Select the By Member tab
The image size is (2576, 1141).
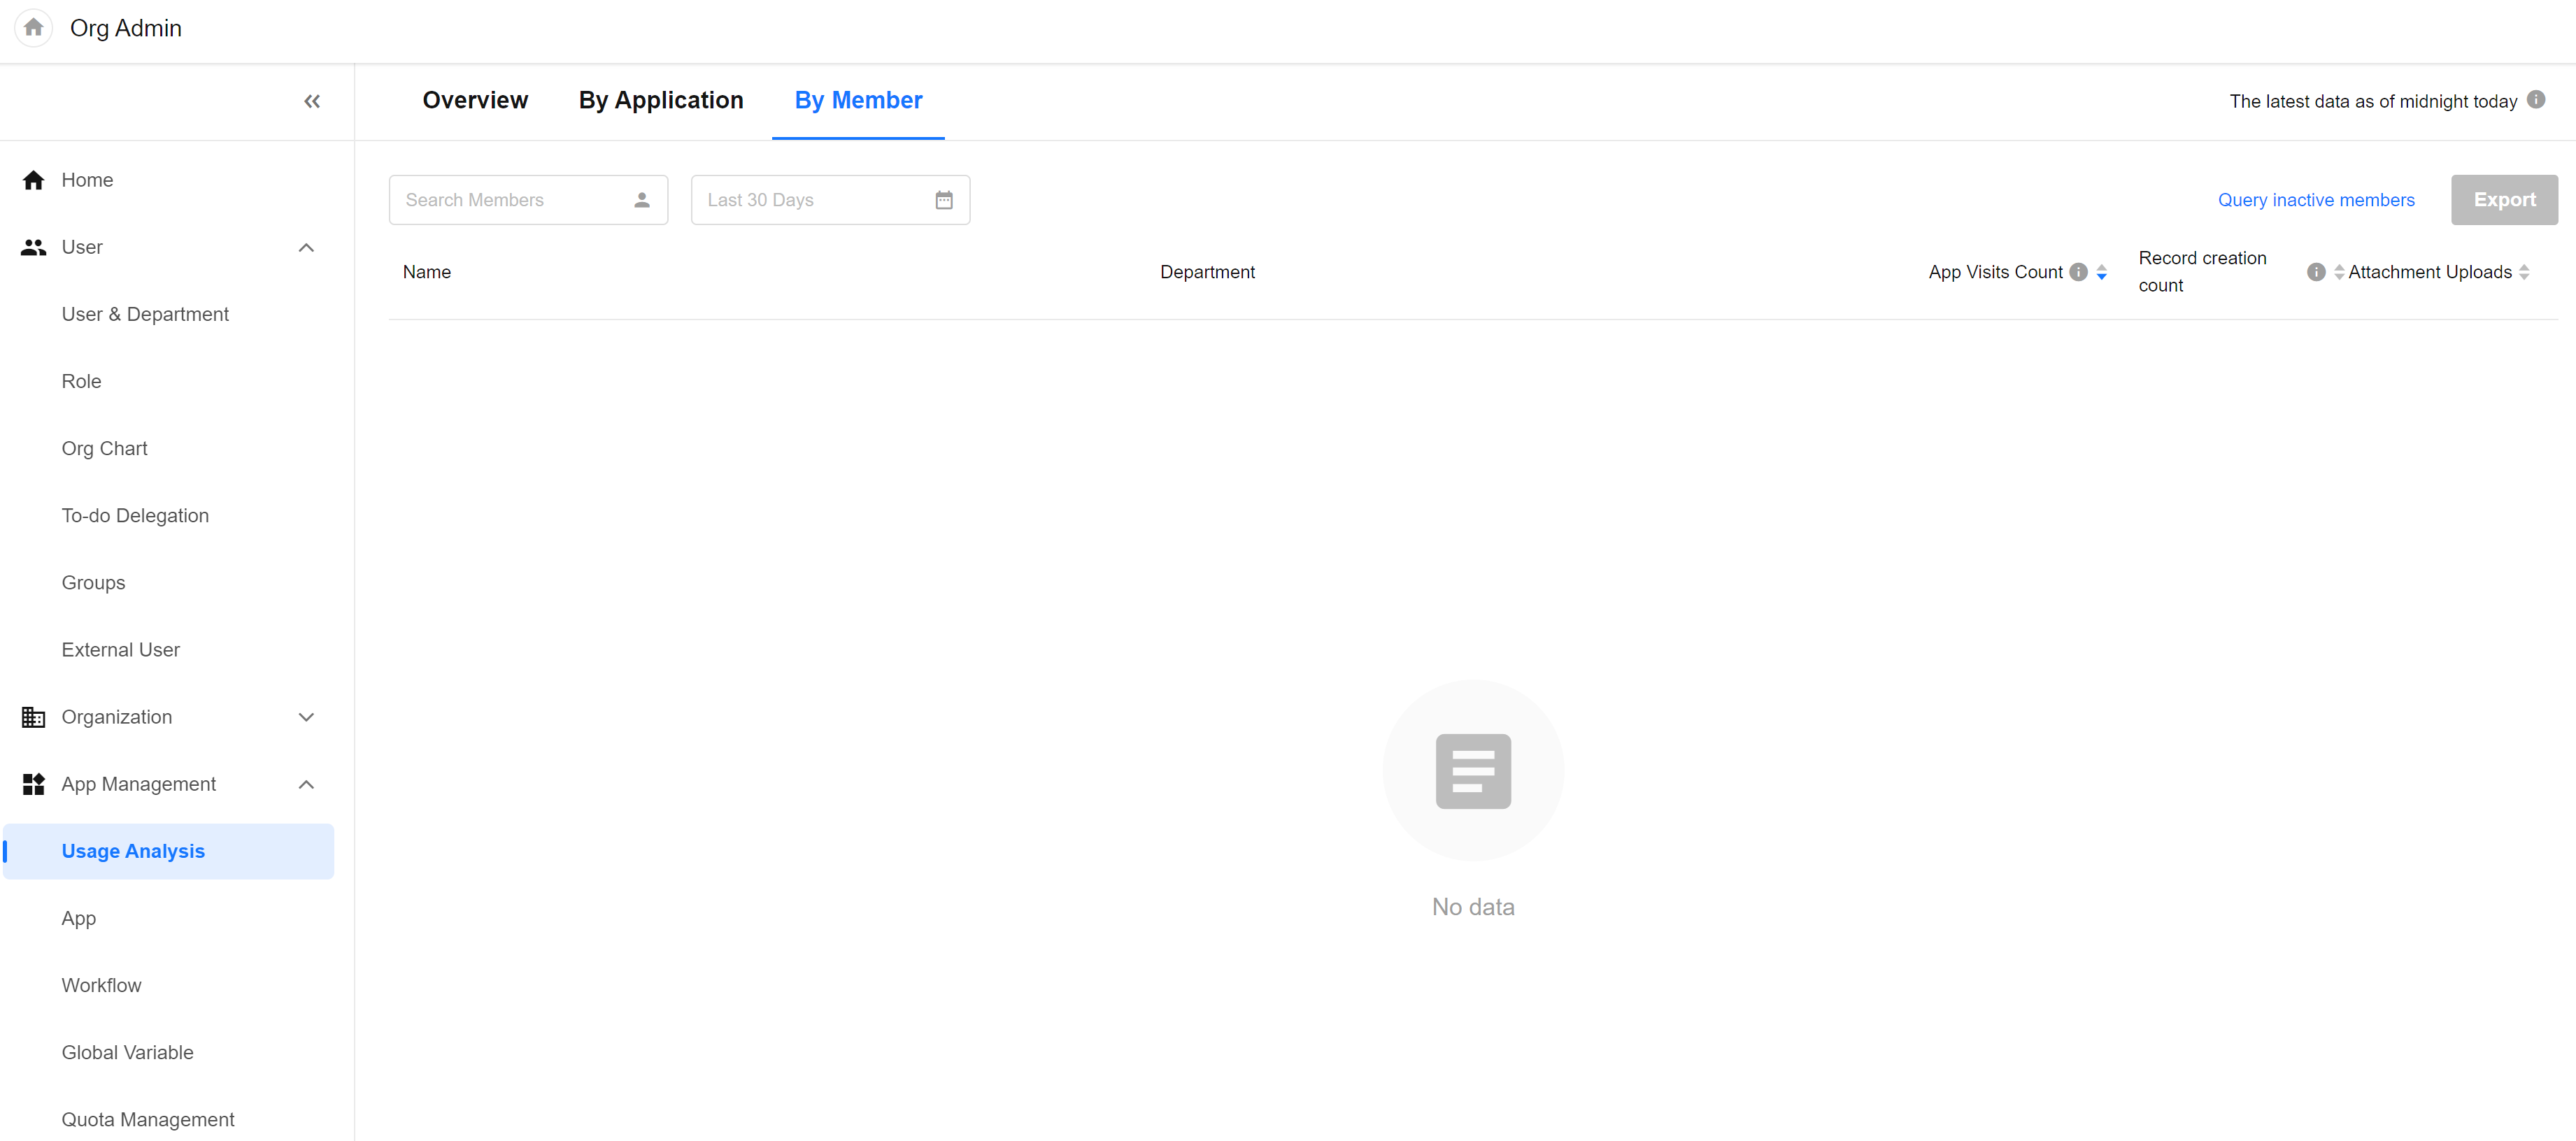(858, 100)
